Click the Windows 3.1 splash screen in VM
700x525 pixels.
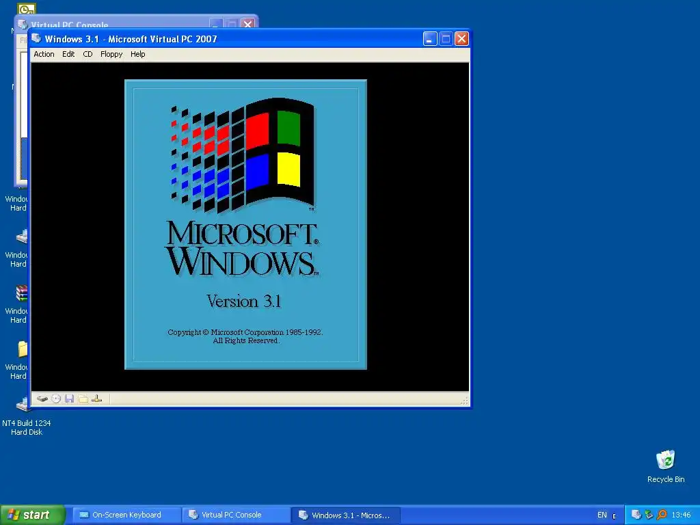coord(245,224)
